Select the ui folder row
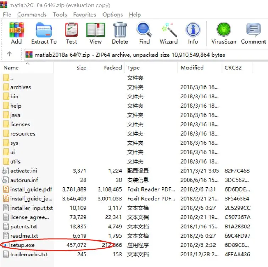 click(x=127, y=152)
